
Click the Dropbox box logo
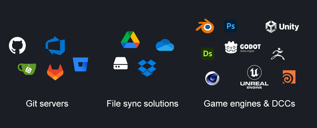pos(147,68)
